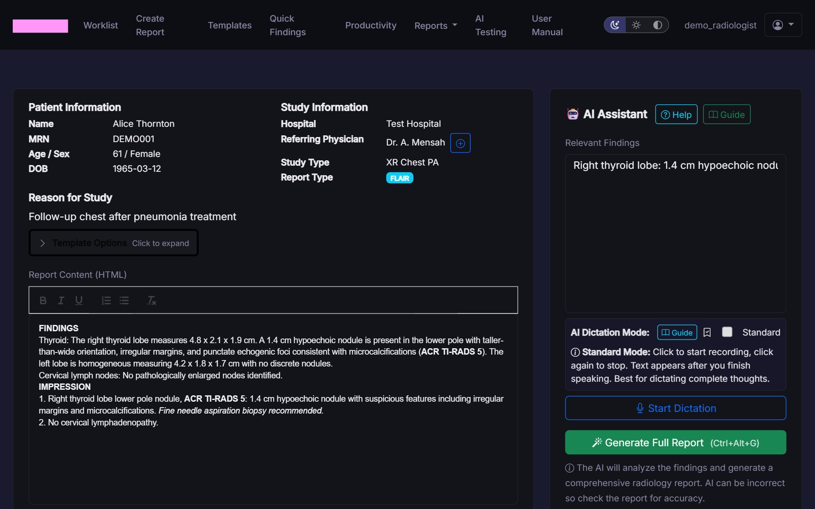Viewport: 815px width, 509px height.
Task: Click hospital value Test Hospital
Action: tap(413, 124)
